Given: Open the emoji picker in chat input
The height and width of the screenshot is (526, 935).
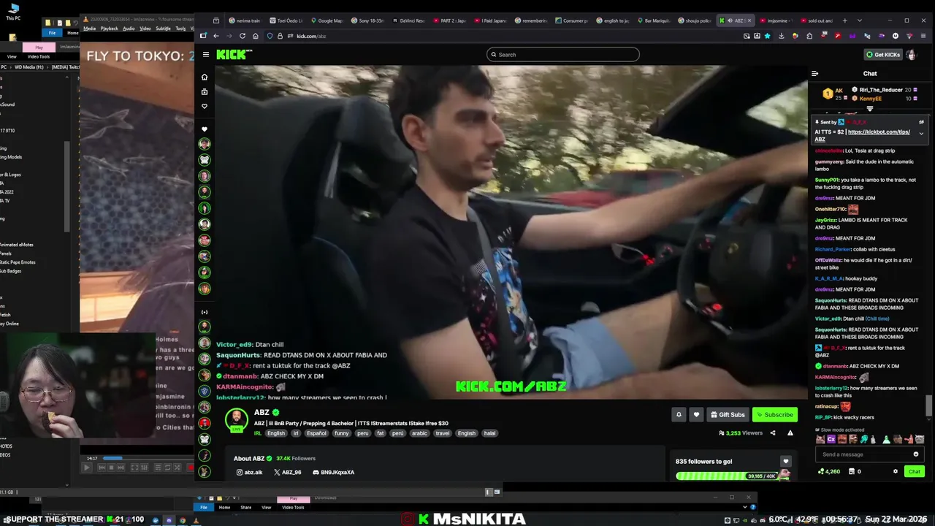Looking at the screenshot, I should [915, 454].
